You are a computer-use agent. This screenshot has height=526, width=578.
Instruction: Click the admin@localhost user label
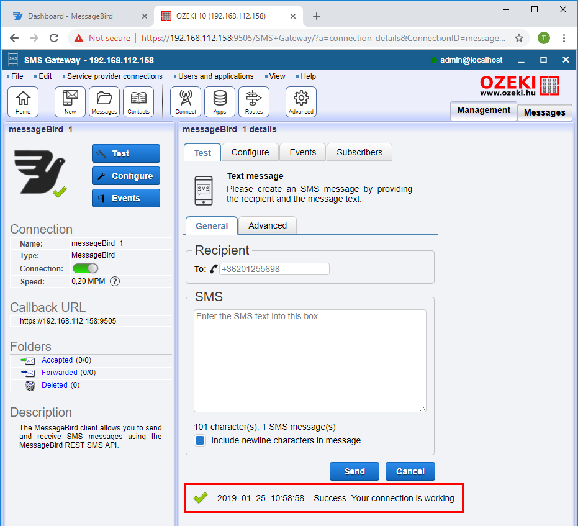[471, 60]
